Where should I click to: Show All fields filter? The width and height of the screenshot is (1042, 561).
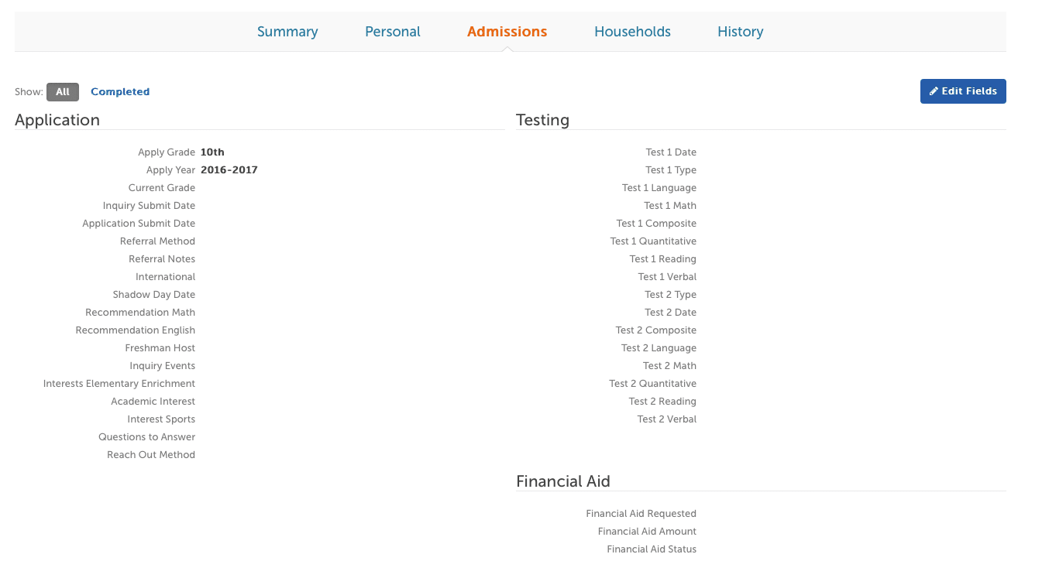tap(63, 92)
